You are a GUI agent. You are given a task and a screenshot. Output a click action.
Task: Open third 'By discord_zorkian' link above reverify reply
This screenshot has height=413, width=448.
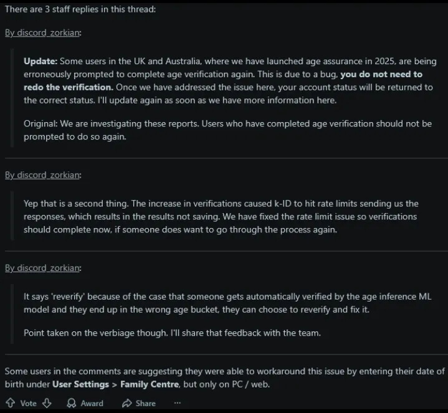click(42, 268)
